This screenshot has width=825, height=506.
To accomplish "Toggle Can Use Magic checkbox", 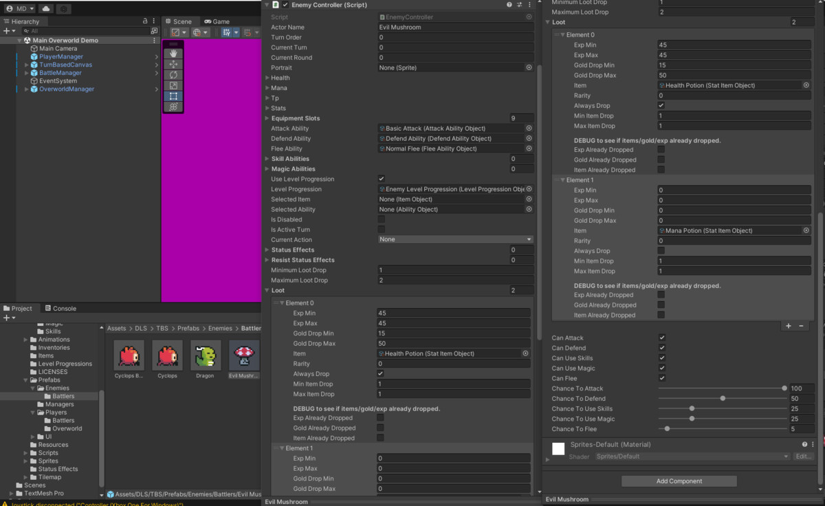I will [661, 368].
